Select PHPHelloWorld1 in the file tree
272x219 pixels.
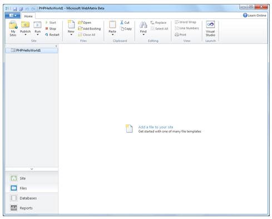pyautogui.click(x=32, y=51)
